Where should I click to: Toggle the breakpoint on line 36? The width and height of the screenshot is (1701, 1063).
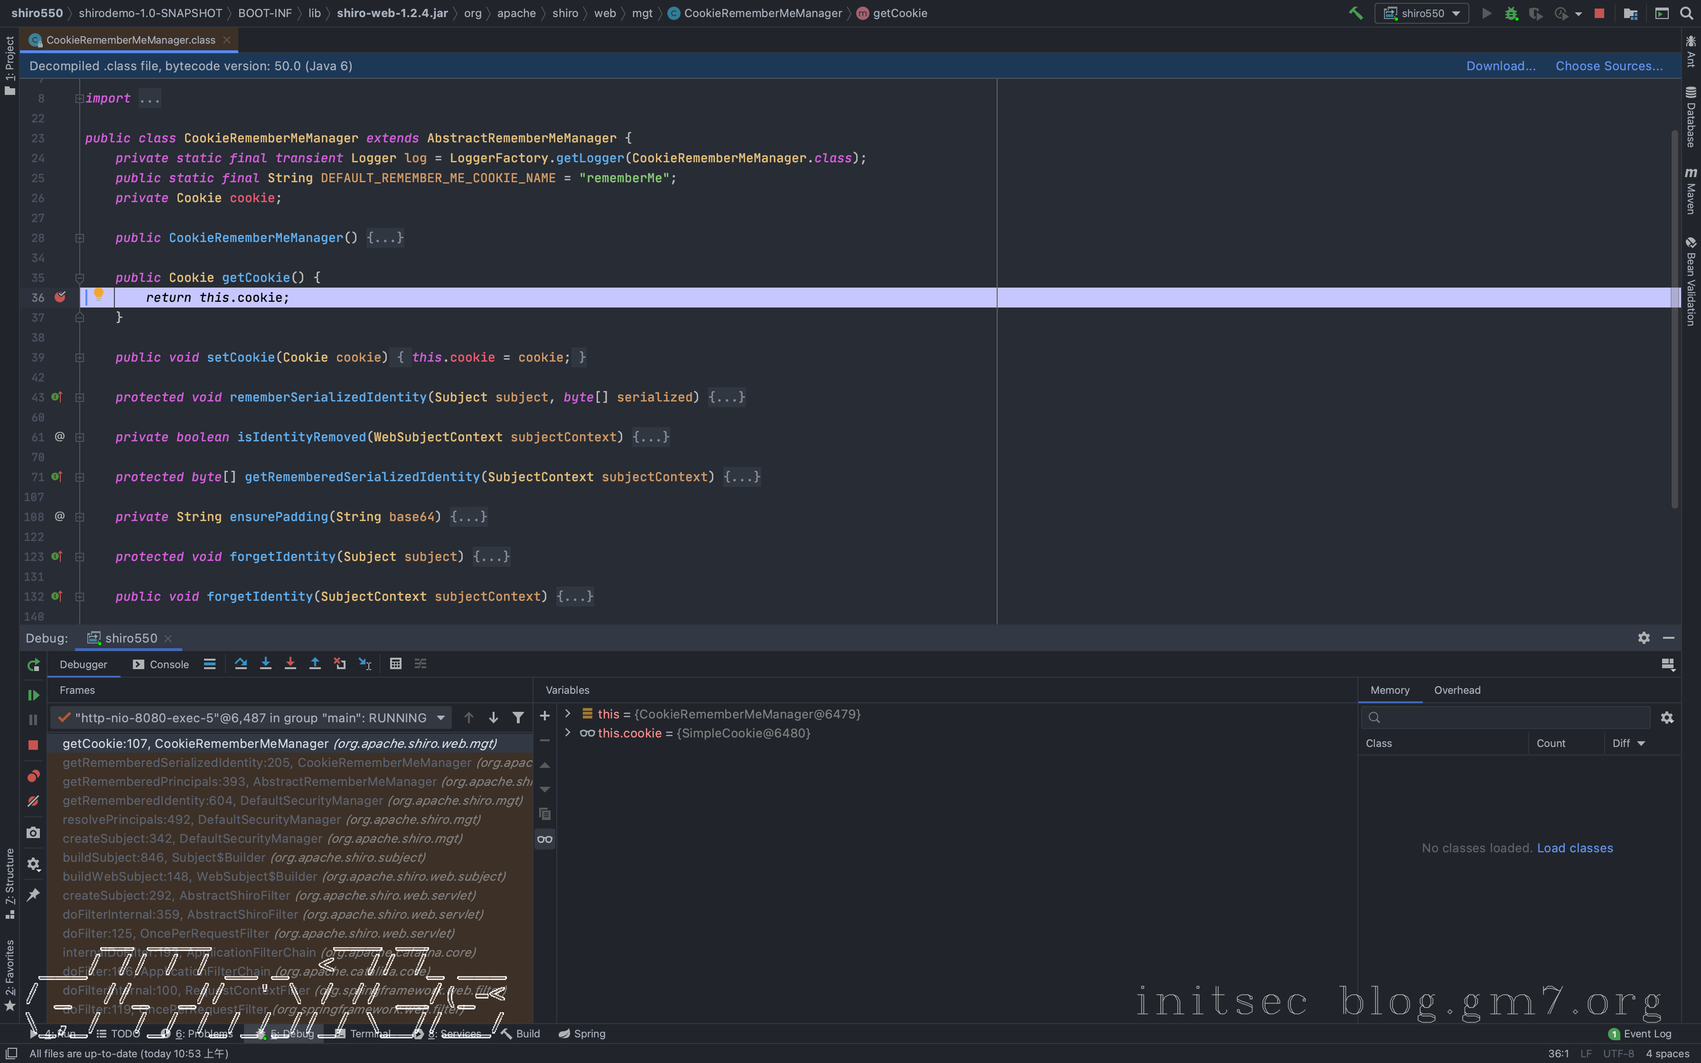point(60,298)
